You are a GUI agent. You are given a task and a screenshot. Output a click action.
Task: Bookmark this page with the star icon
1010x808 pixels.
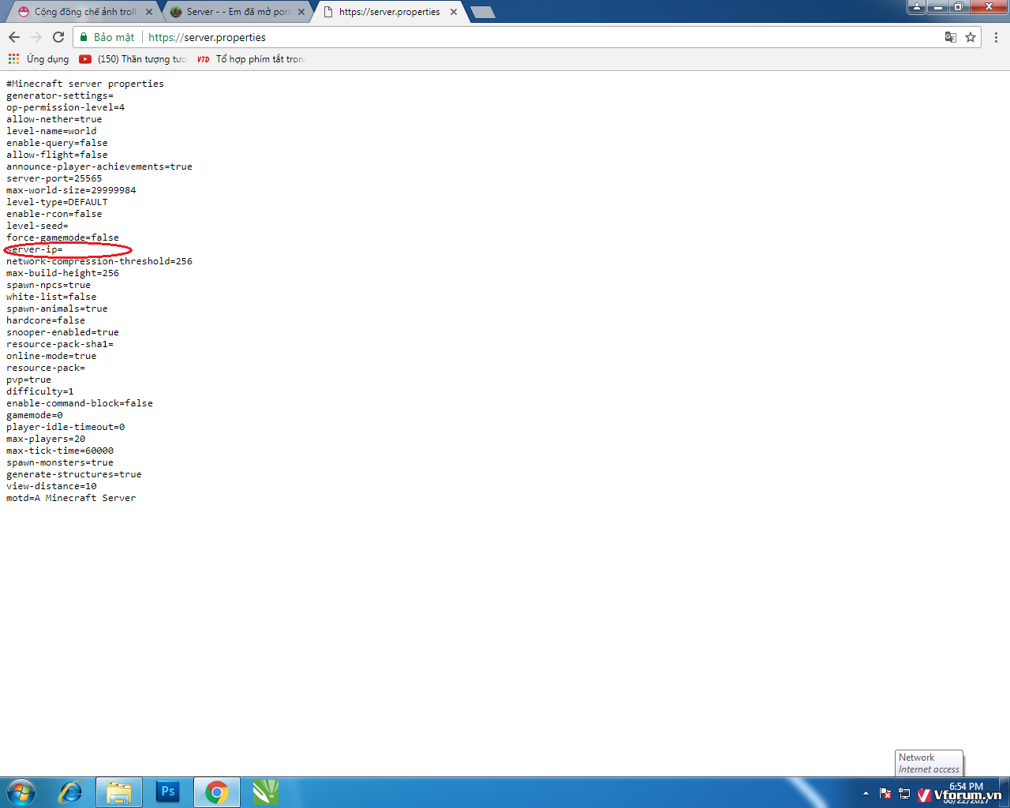click(971, 37)
